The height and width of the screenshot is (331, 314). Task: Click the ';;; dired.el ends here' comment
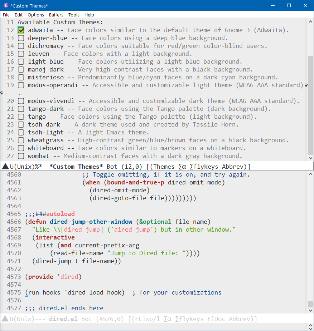pos(64,308)
